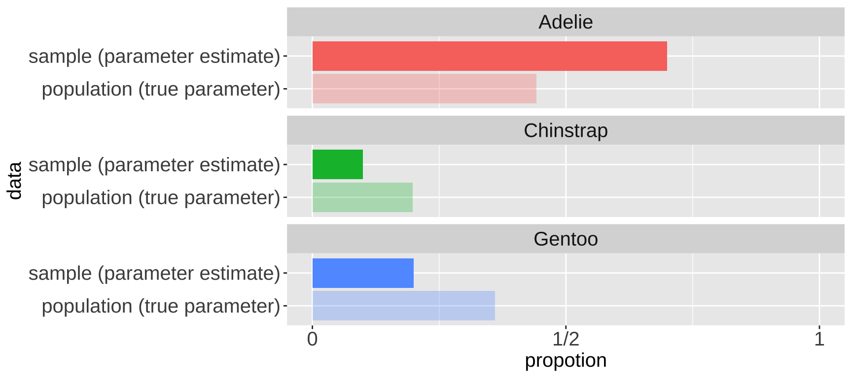Click the Gentoo facet header strip

pos(565,239)
